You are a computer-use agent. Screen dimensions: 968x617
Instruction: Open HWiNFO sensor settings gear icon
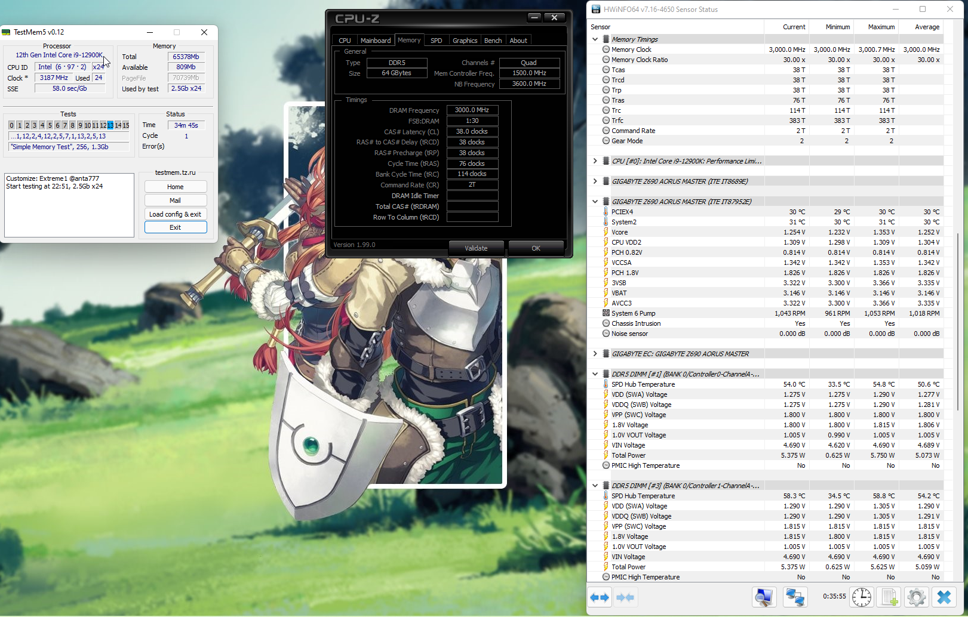[x=916, y=597]
